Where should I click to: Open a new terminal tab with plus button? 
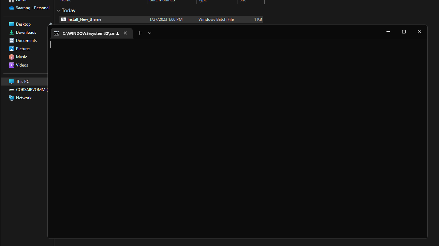(x=140, y=33)
